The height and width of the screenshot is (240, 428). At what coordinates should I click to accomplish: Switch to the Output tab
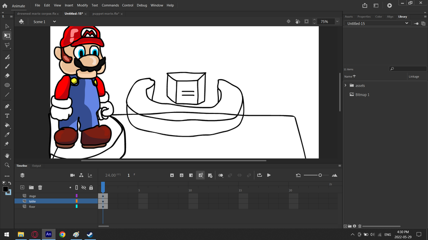(36, 166)
